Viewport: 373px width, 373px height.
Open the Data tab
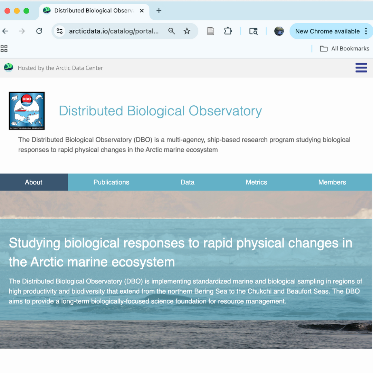187,182
